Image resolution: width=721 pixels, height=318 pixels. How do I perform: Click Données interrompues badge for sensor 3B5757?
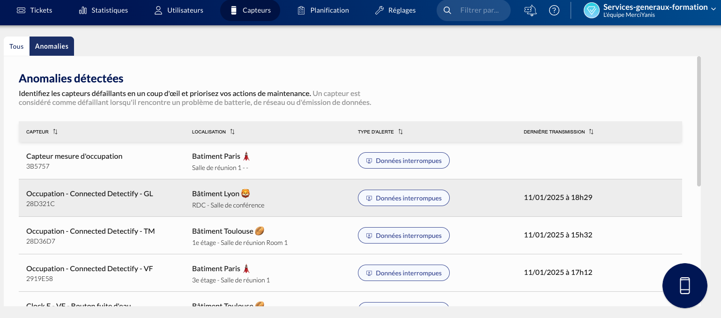click(403, 161)
